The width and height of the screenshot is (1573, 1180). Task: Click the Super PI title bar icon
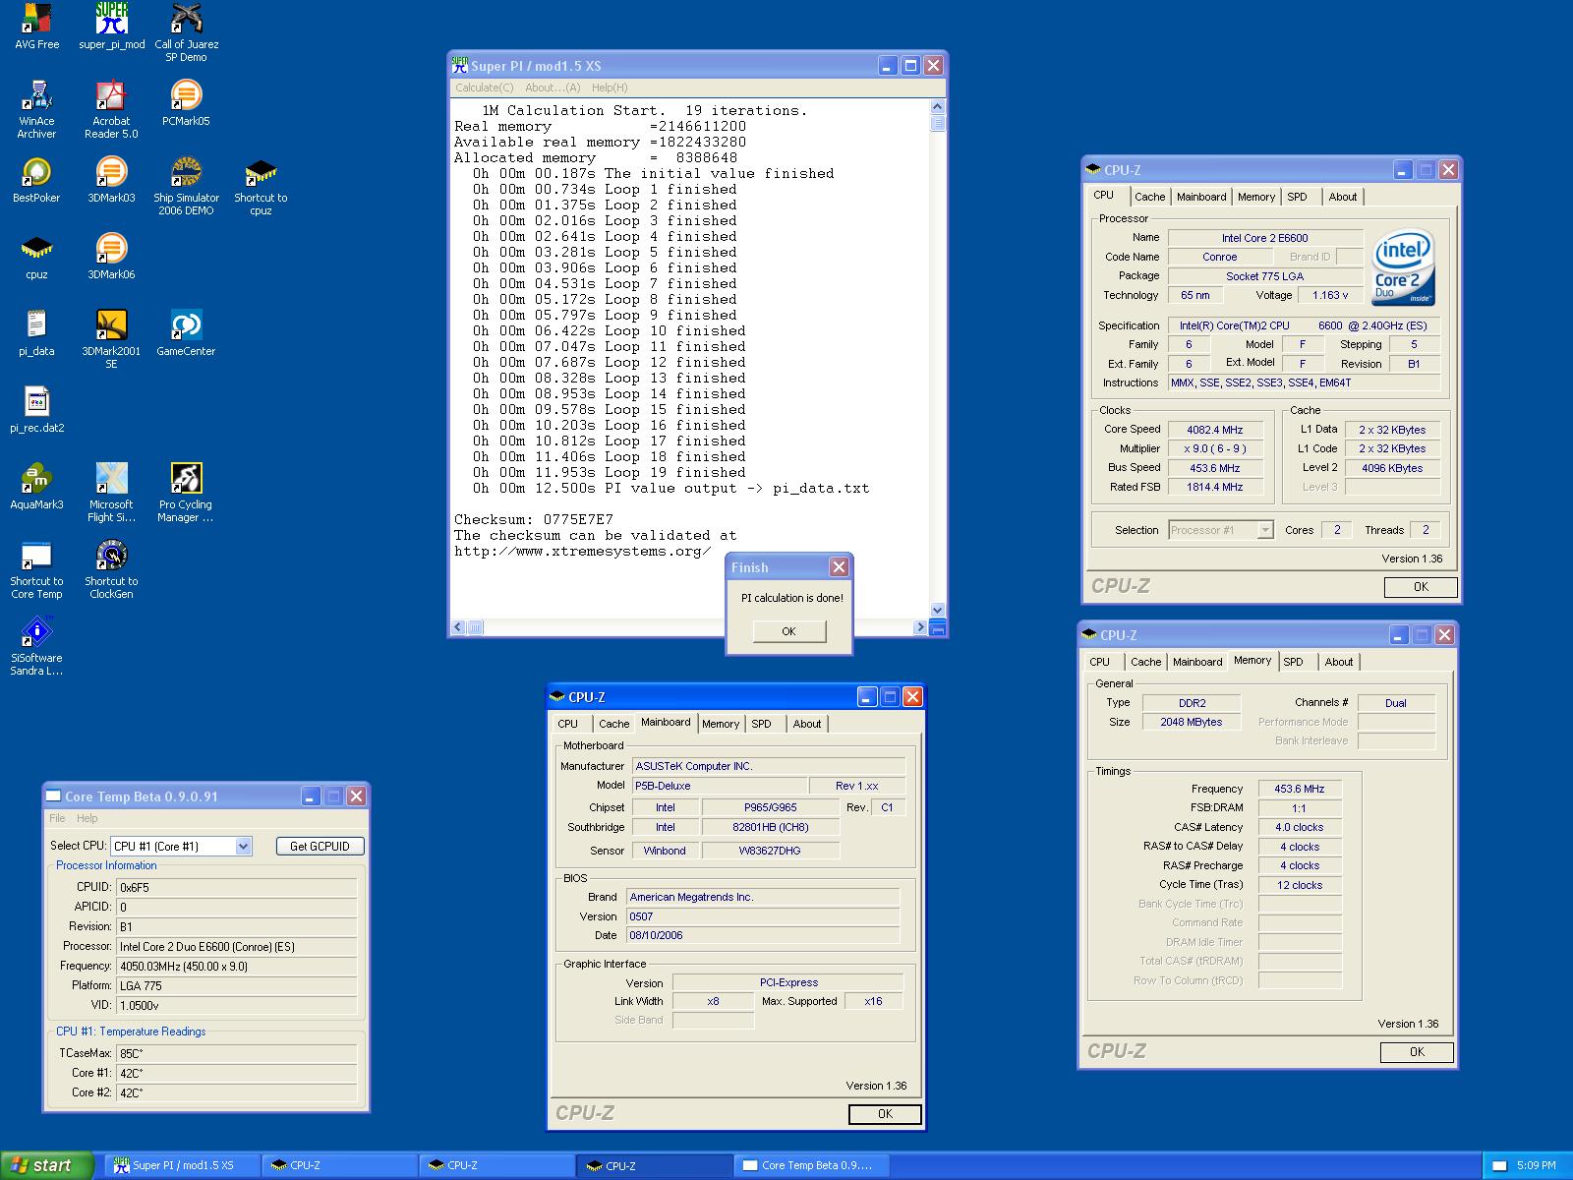click(x=459, y=66)
